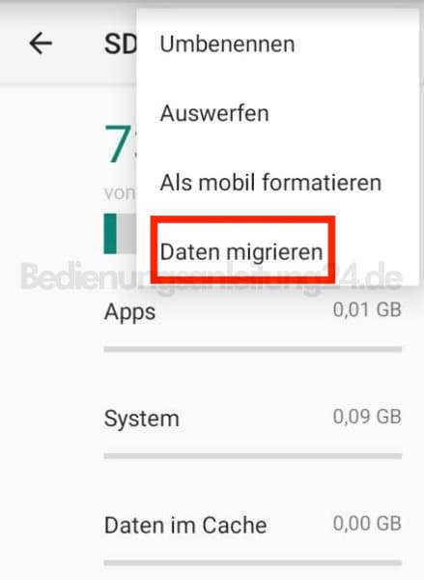This screenshot has height=580, width=424.
Task: Select Umbenennen from the overflow menu
Action: tap(227, 44)
